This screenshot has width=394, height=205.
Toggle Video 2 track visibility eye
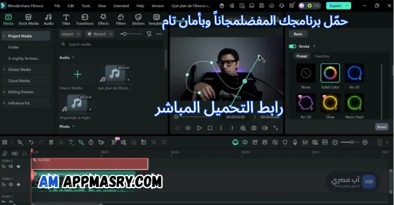18,166
